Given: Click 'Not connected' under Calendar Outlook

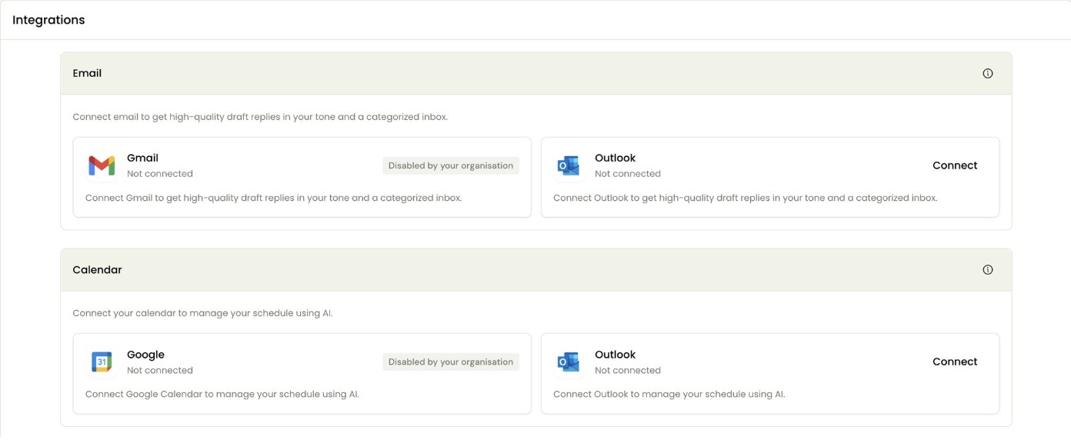Looking at the screenshot, I should tap(628, 370).
